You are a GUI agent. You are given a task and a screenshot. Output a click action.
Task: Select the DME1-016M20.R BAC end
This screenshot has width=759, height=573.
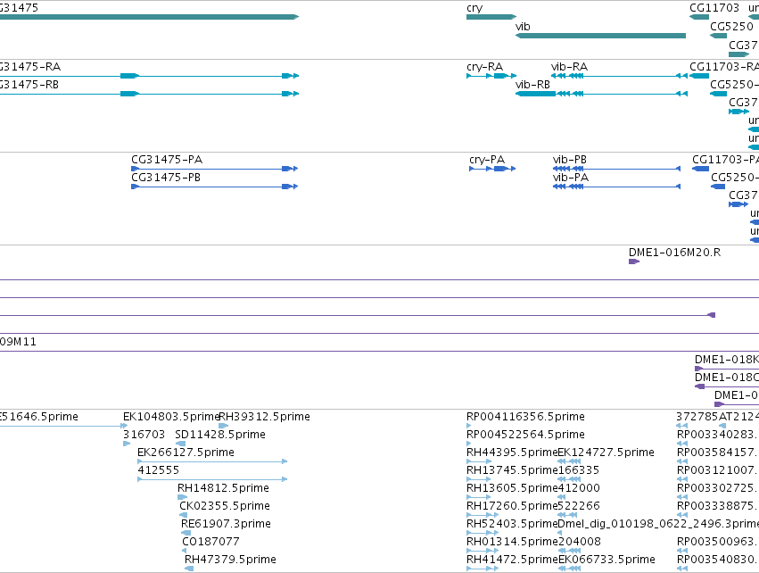[x=633, y=262]
